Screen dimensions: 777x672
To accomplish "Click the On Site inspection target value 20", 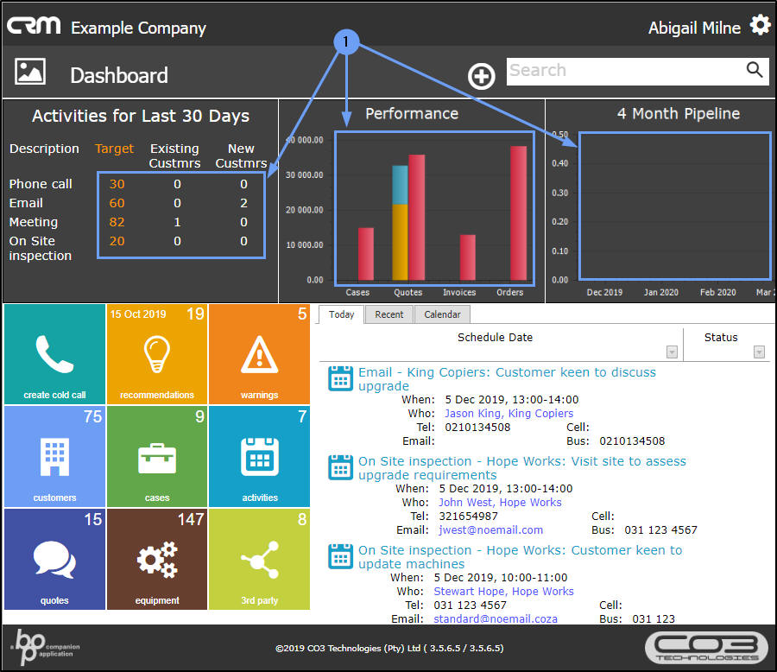I will [x=117, y=240].
